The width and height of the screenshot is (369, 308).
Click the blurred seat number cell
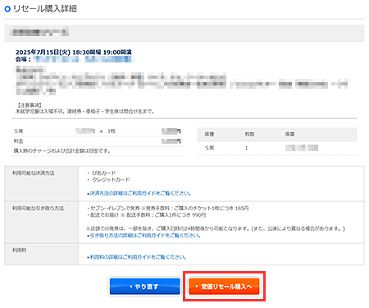coord(302,148)
